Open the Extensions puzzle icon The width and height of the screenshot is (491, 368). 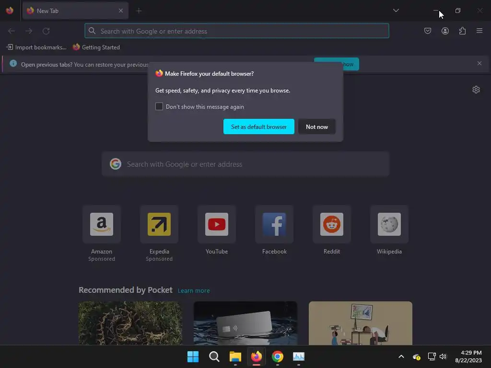click(462, 31)
